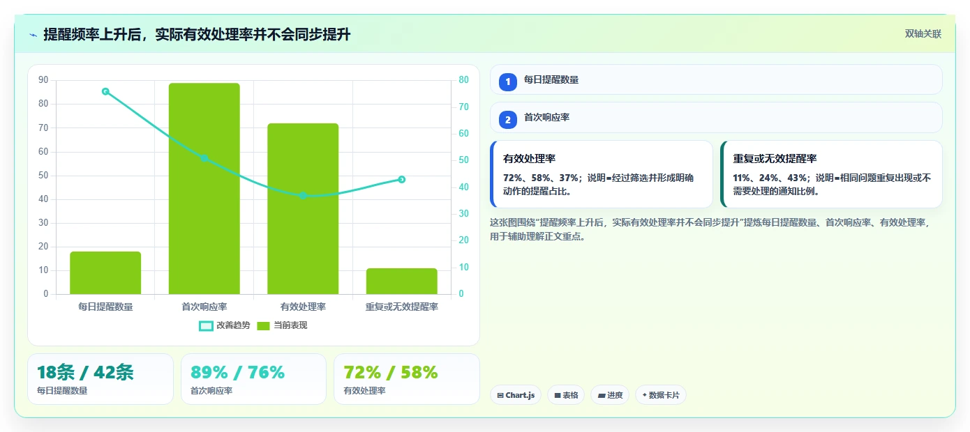Toggle the 改善趋势 legend entry

(x=224, y=325)
